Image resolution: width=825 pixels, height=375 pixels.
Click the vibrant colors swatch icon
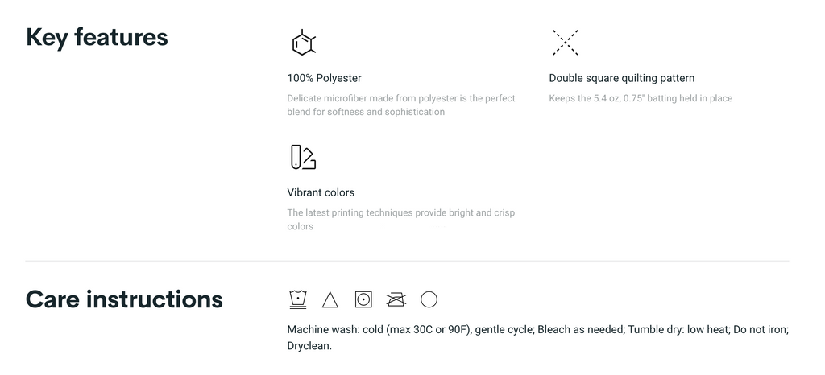click(303, 158)
